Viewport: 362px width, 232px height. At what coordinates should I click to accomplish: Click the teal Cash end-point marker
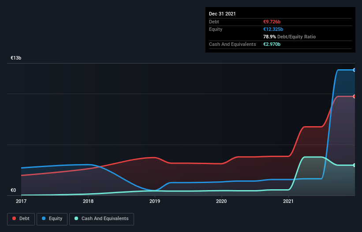(354, 165)
